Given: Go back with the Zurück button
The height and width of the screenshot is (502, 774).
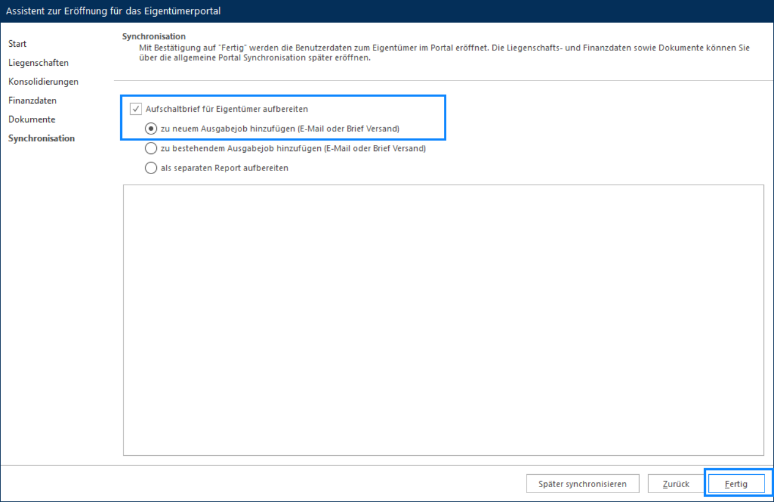Looking at the screenshot, I should (676, 484).
